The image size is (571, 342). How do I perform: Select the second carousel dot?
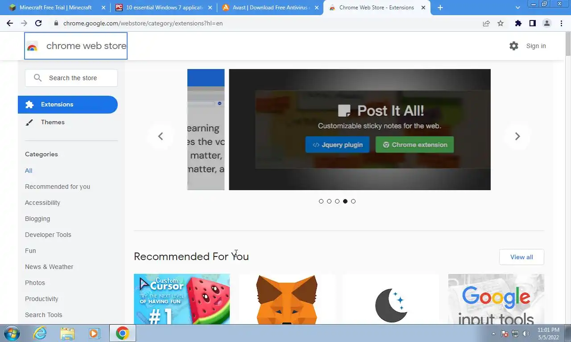point(329,201)
